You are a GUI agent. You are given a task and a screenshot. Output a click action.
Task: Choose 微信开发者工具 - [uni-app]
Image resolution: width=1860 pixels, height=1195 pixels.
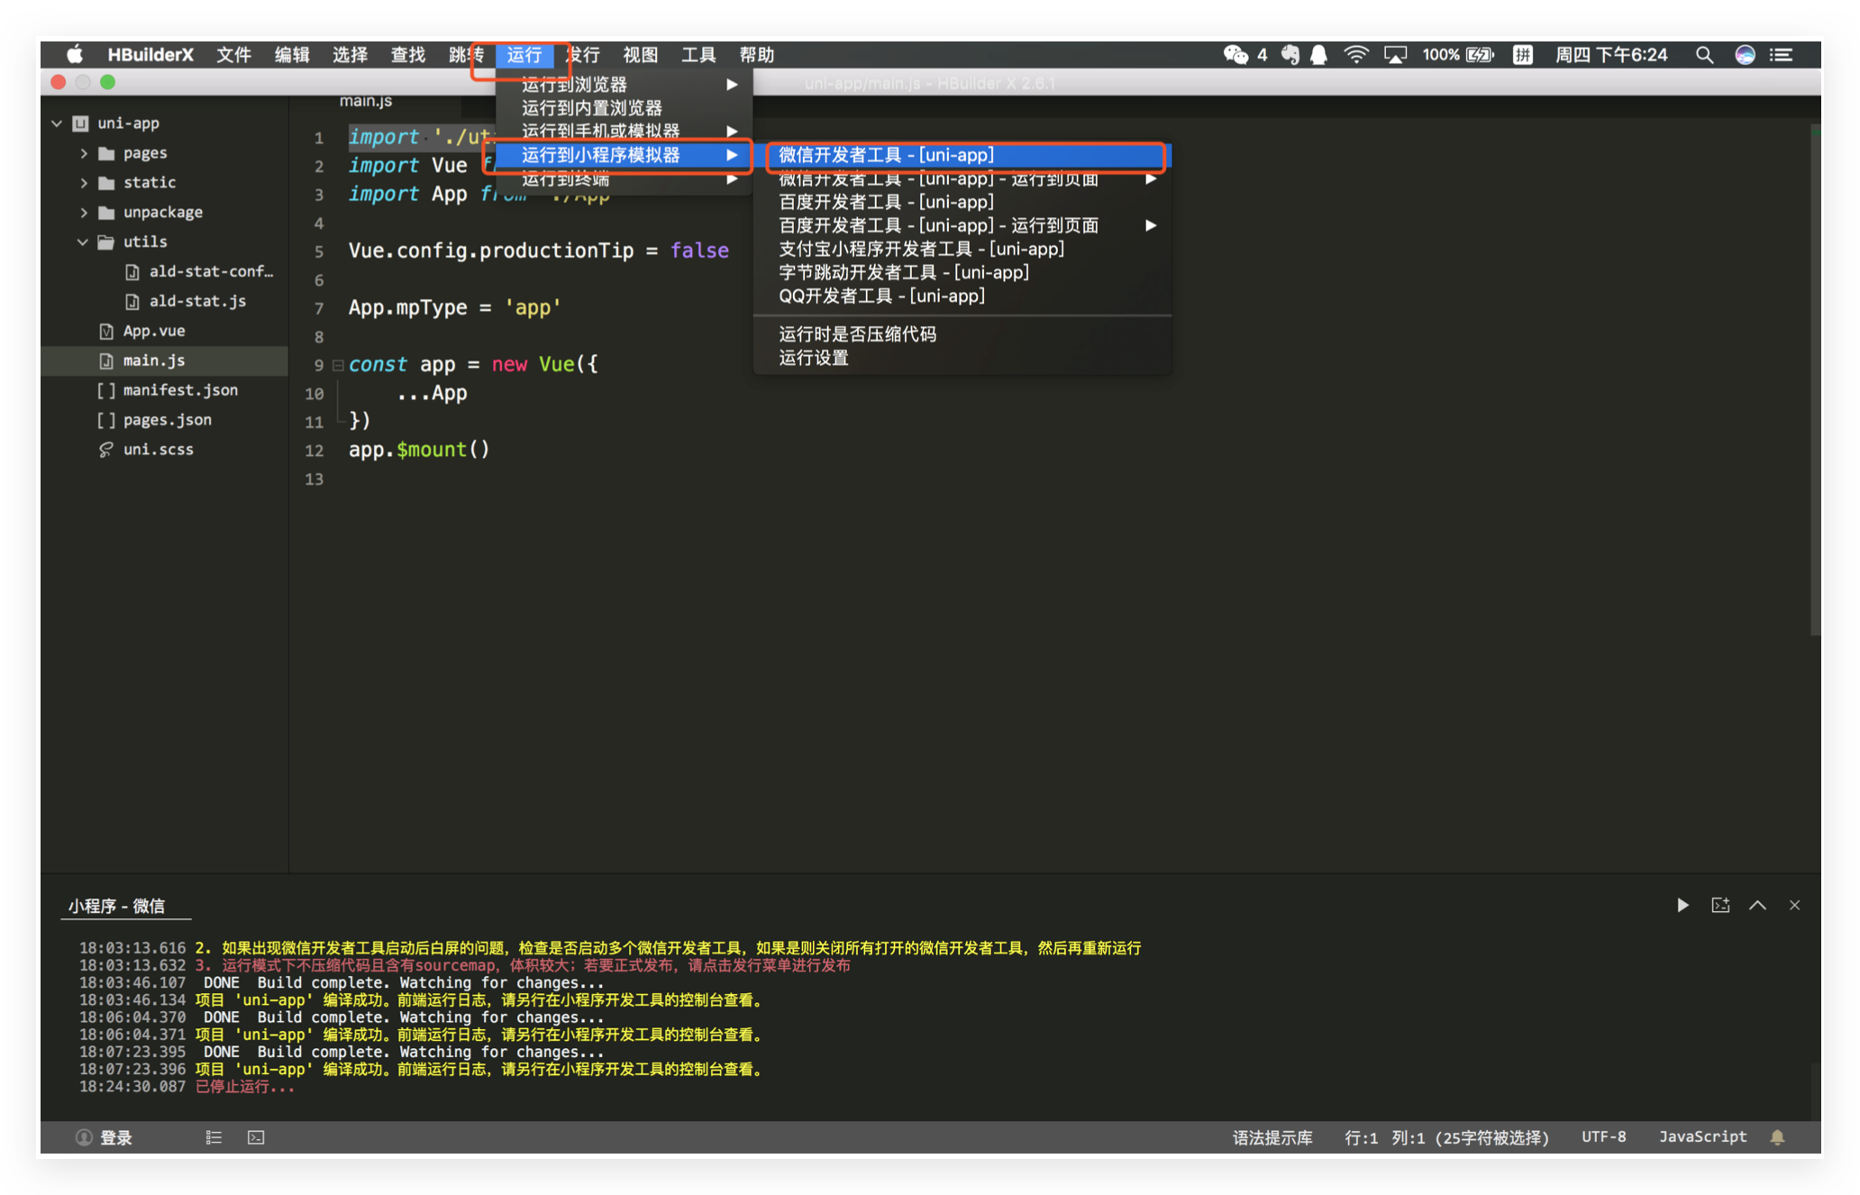(x=962, y=155)
